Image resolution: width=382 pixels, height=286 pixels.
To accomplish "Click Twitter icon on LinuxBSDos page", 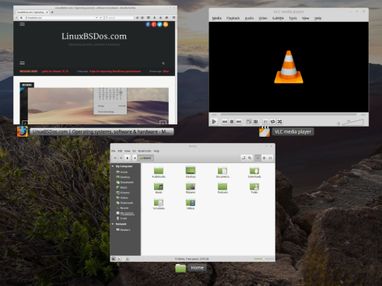I will coord(159,24).
